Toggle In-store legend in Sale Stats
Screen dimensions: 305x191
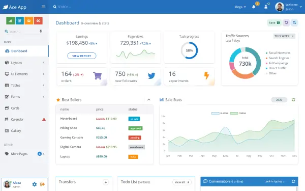(220, 113)
